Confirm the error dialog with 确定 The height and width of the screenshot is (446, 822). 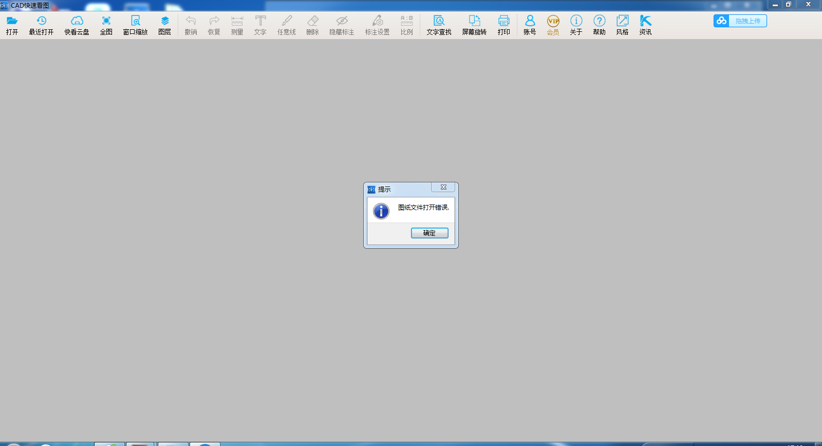pos(429,233)
